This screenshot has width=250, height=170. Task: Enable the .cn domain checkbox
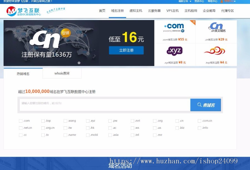click(177, 121)
